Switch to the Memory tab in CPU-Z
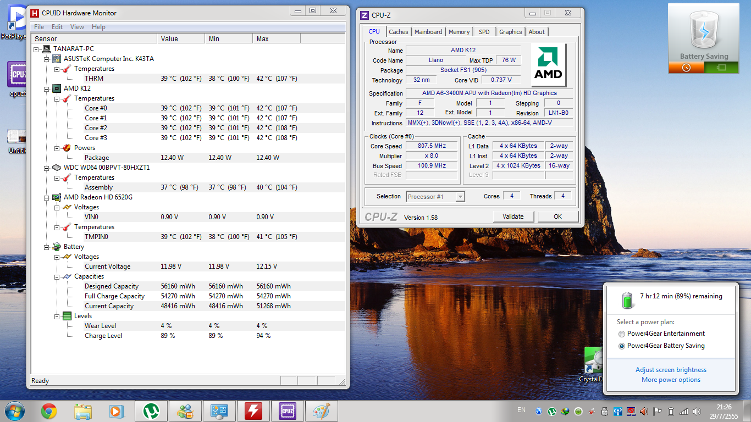 [459, 32]
